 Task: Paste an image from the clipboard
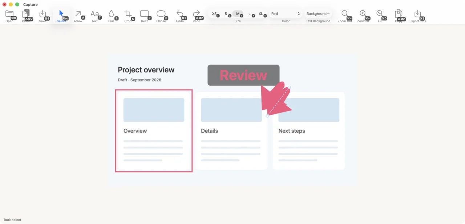(x=26, y=16)
